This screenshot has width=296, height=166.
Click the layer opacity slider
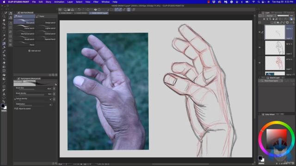pos(283,16)
